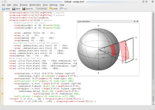
Task: Close the Live preview panel
Action: click(x=137, y=21)
